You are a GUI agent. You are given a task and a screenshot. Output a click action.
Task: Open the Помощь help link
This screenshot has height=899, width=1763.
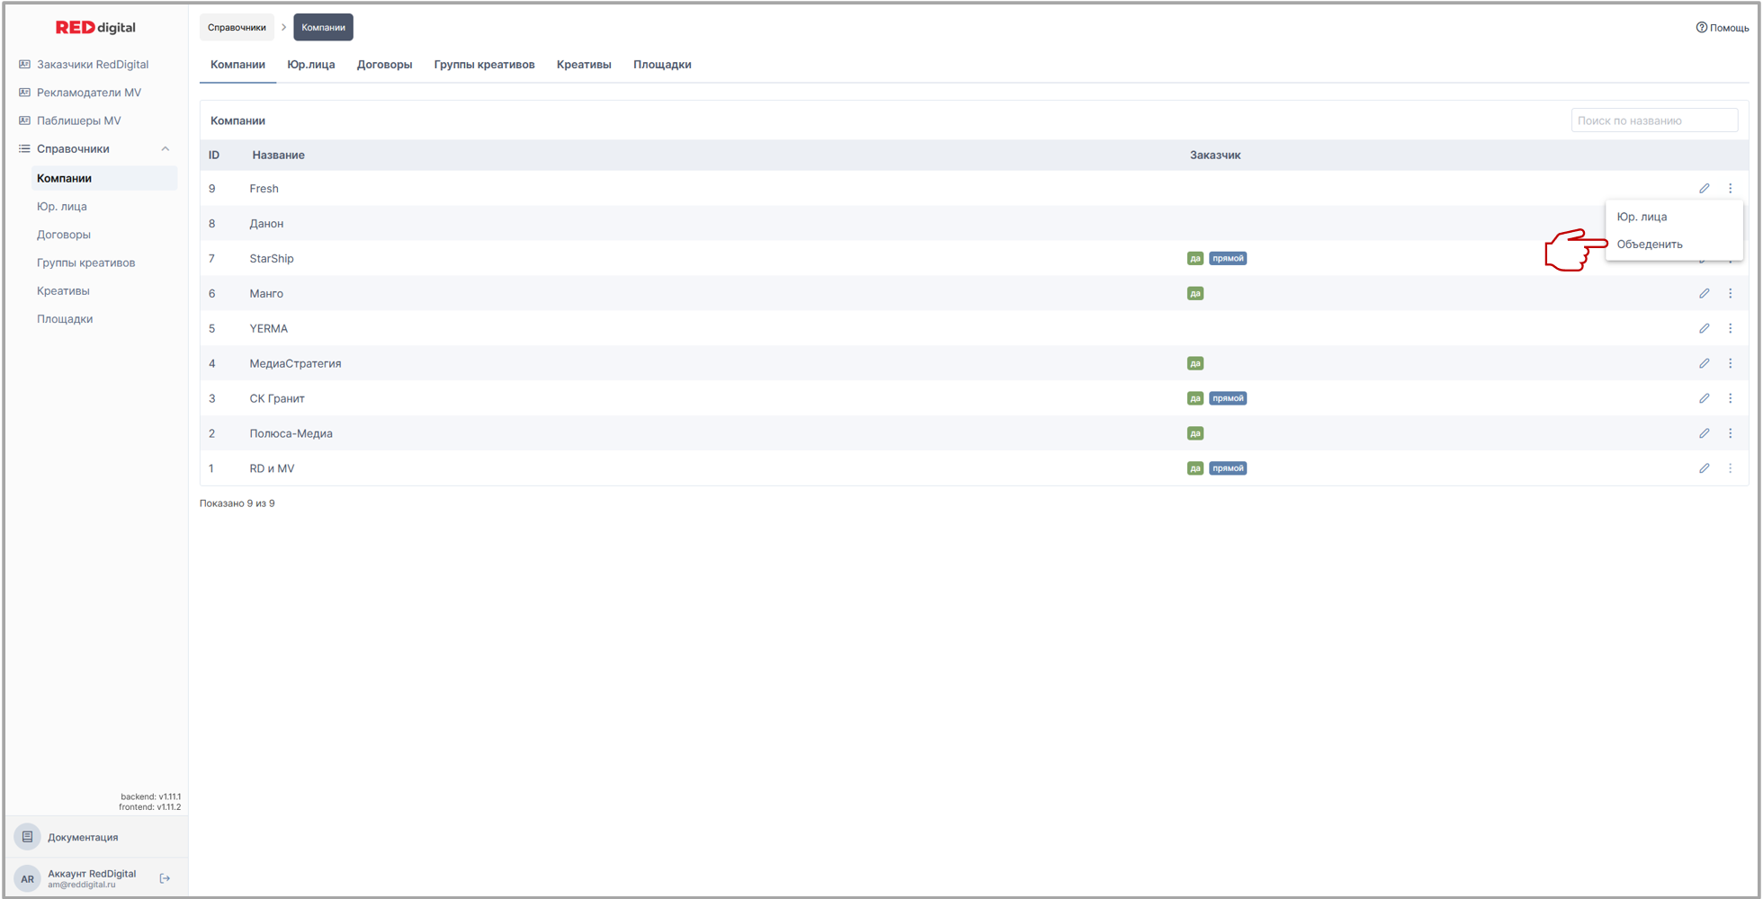pos(1723,28)
